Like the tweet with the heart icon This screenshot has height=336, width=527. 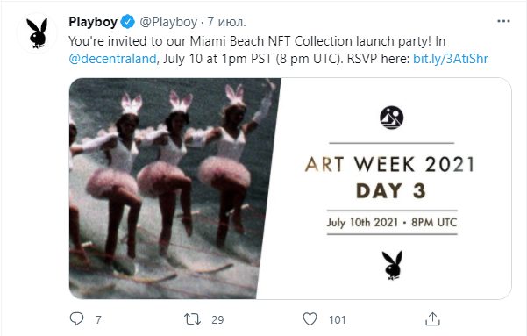click(x=310, y=318)
